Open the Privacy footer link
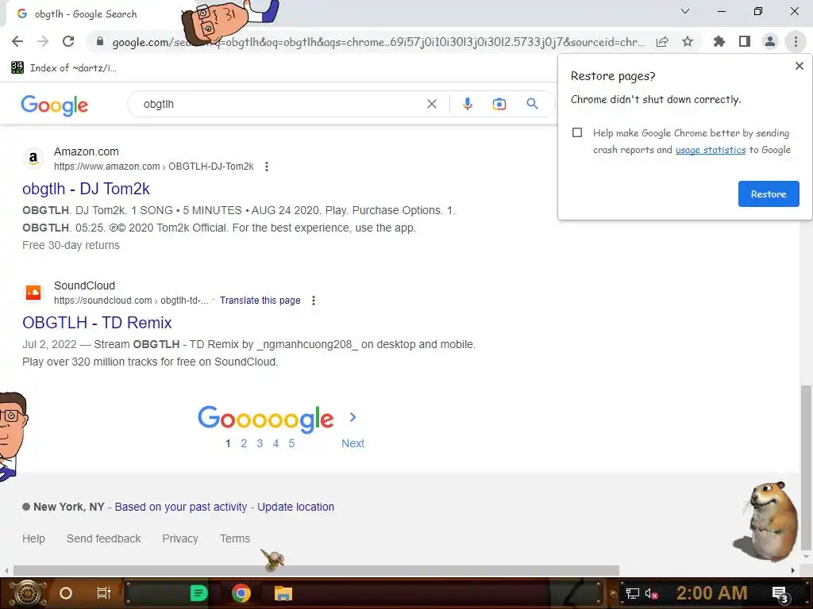The width and height of the screenshot is (813, 609). (180, 538)
